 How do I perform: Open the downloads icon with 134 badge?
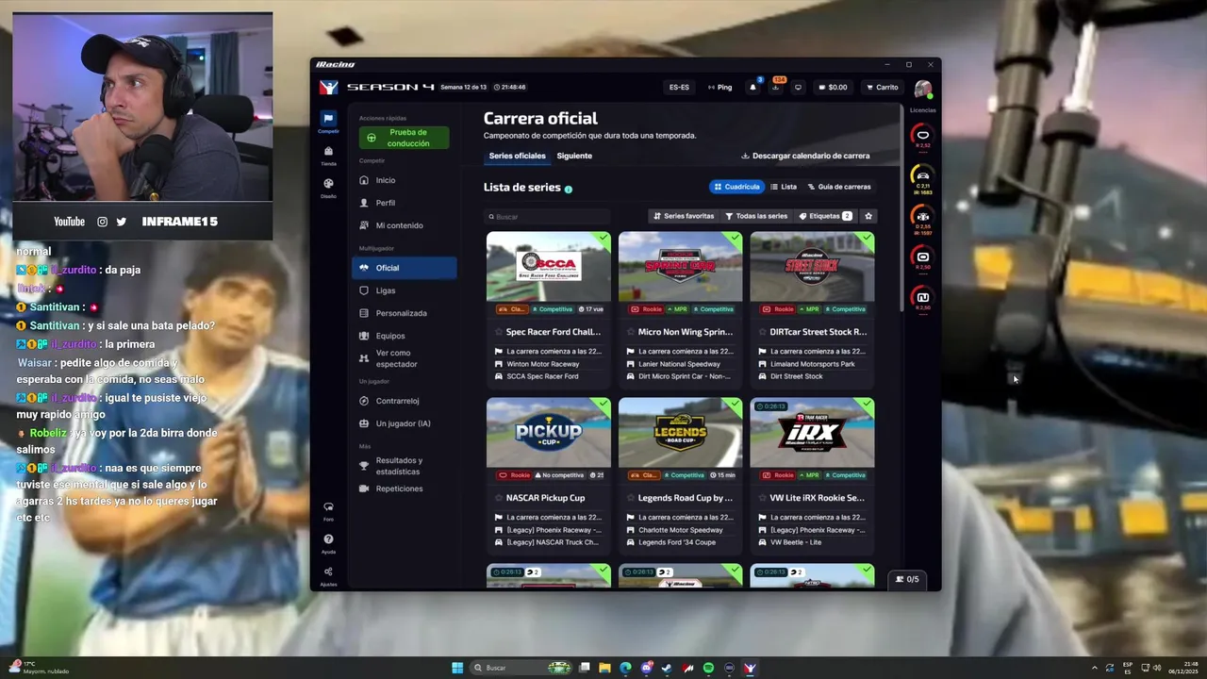(x=775, y=87)
